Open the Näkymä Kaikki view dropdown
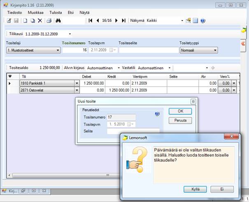 [182, 21]
